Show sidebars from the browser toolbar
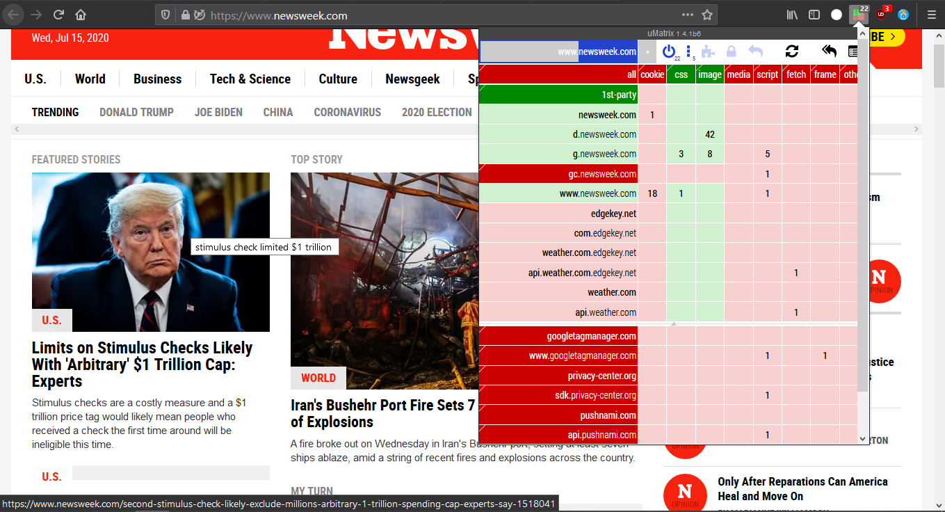 pyautogui.click(x=814, y=15)
